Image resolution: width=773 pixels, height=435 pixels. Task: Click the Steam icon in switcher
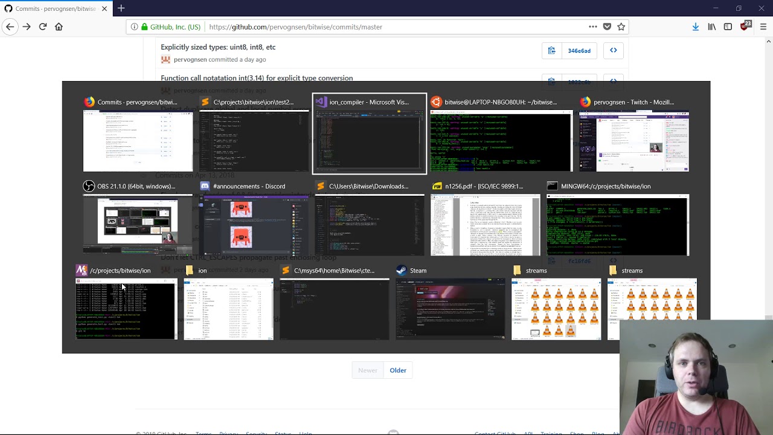[401, 271]
